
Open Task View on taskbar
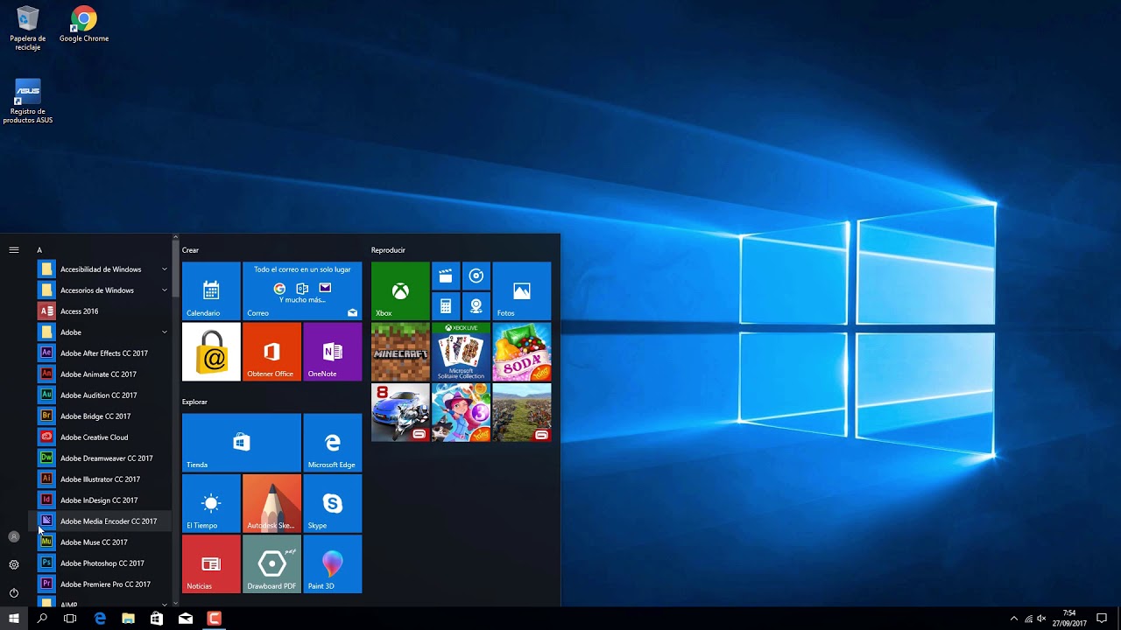(70, 619)
